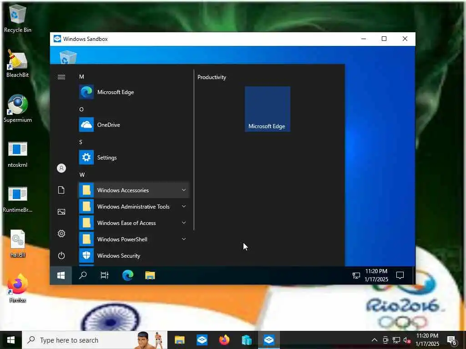
Task: Open Settings from the Start app list
Action: 133,157
